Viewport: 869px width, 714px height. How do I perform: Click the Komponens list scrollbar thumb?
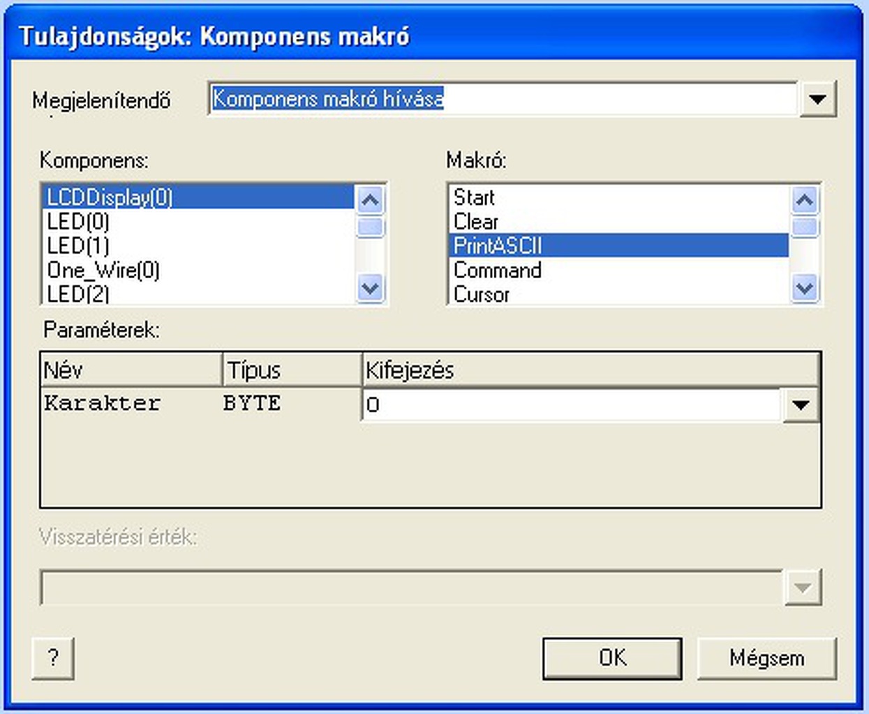click(370, 227)
